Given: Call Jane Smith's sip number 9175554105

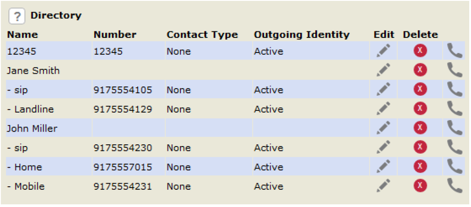Looking at the screenshot, I should (455, 90).
